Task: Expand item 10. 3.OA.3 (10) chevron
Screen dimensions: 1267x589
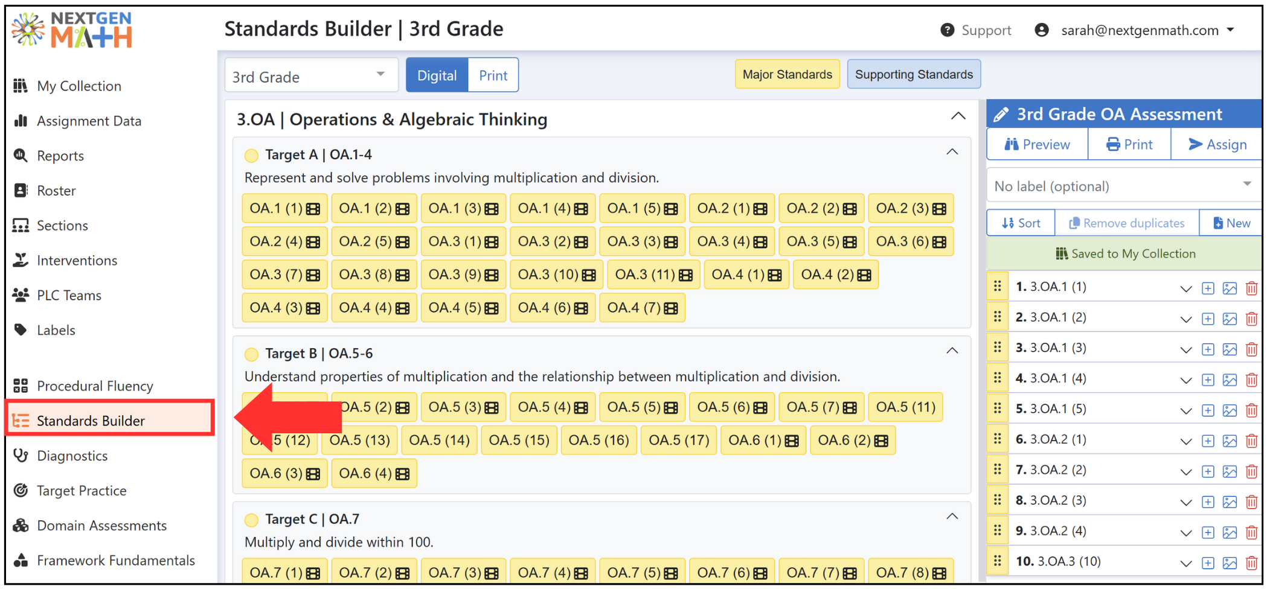Action: [1186, 564]
